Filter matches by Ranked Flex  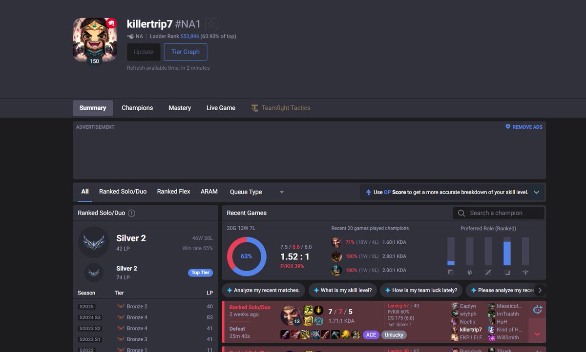(x=173, y=192)
